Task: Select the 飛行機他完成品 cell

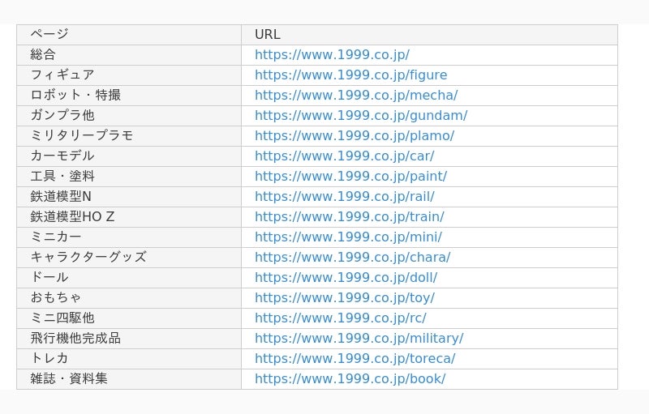Action: 129,339
